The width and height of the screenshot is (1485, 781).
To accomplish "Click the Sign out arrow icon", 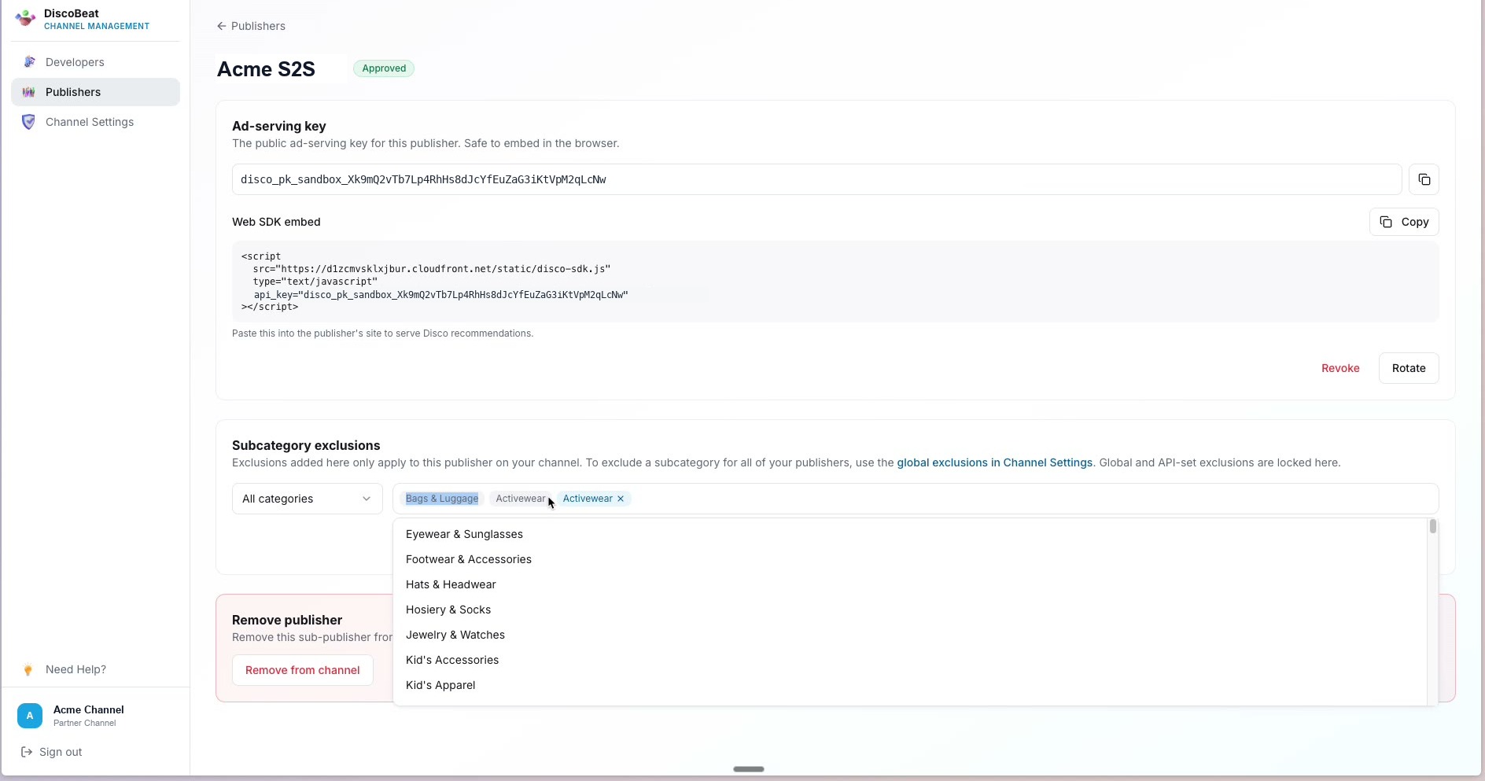I will coord(27,752).
